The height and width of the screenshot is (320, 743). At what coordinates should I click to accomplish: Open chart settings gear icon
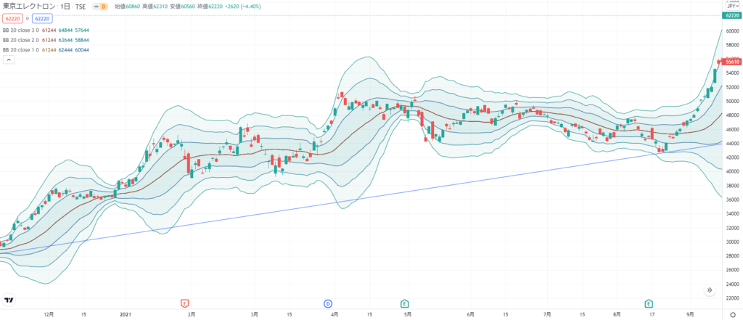coord(733,315)
